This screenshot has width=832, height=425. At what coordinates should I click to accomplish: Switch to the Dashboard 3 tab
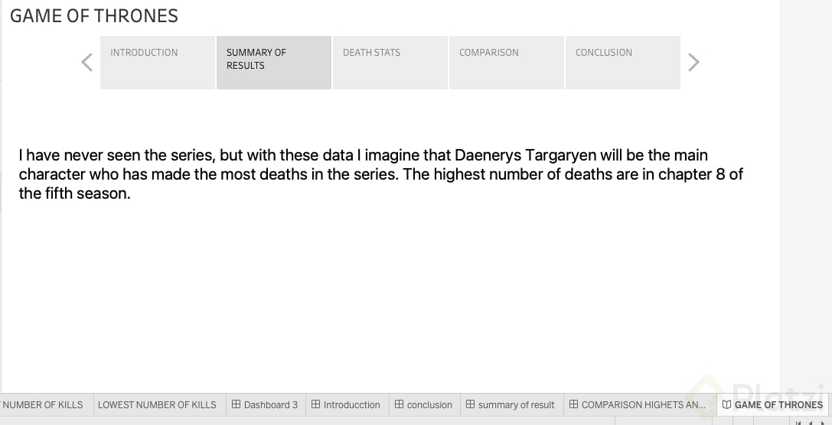[x=266, y=405]
